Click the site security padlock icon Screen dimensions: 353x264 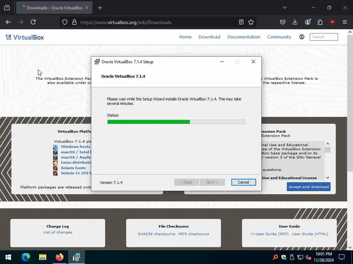[74, 22]
